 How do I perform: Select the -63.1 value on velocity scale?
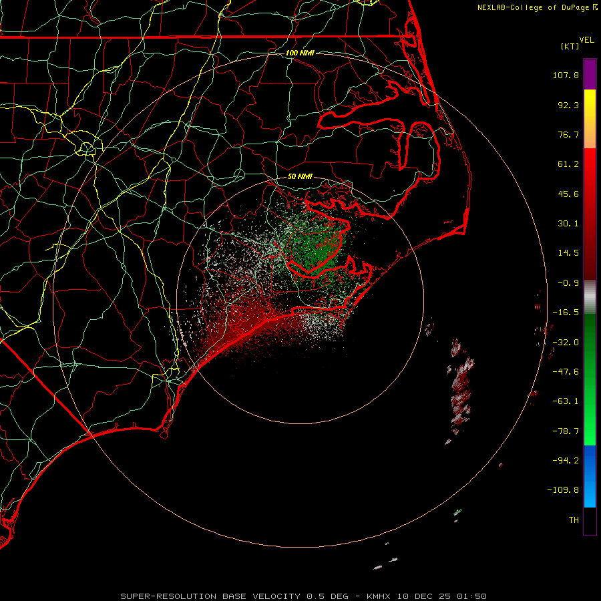click(566, 401)
